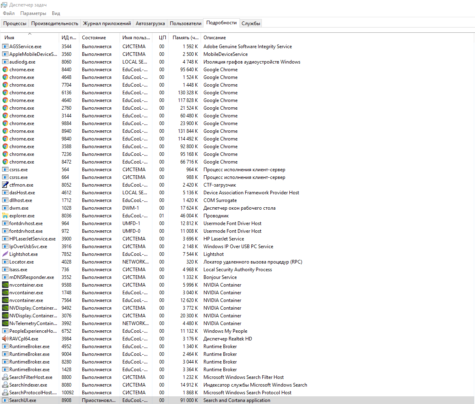Select the AGSService.exe process icon
Viewport: 475px width, 404px height.
pos(5,46)
